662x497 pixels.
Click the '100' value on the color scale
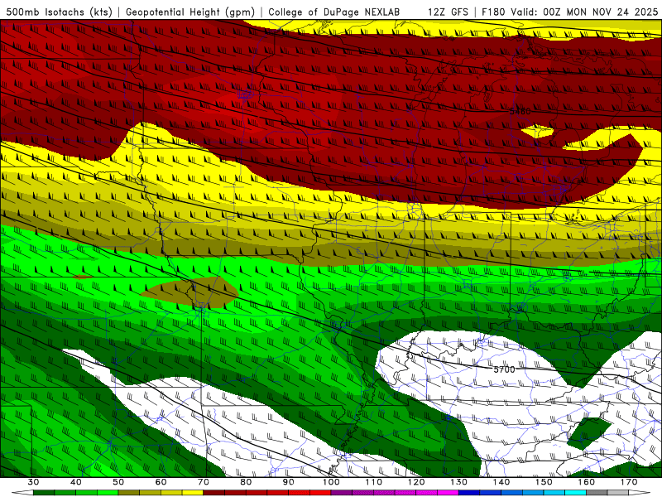(331, 482)
